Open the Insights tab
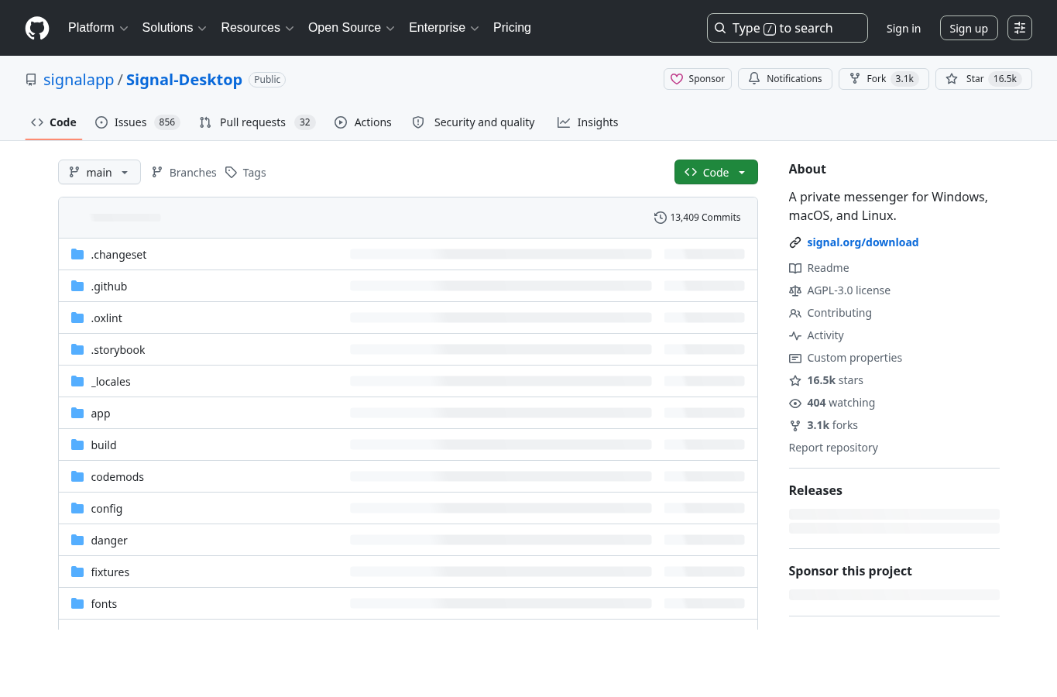 (x=588, y=122)
